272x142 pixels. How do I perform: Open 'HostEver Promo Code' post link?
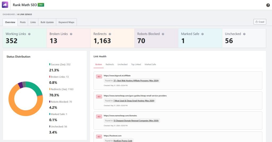[123, 141]
